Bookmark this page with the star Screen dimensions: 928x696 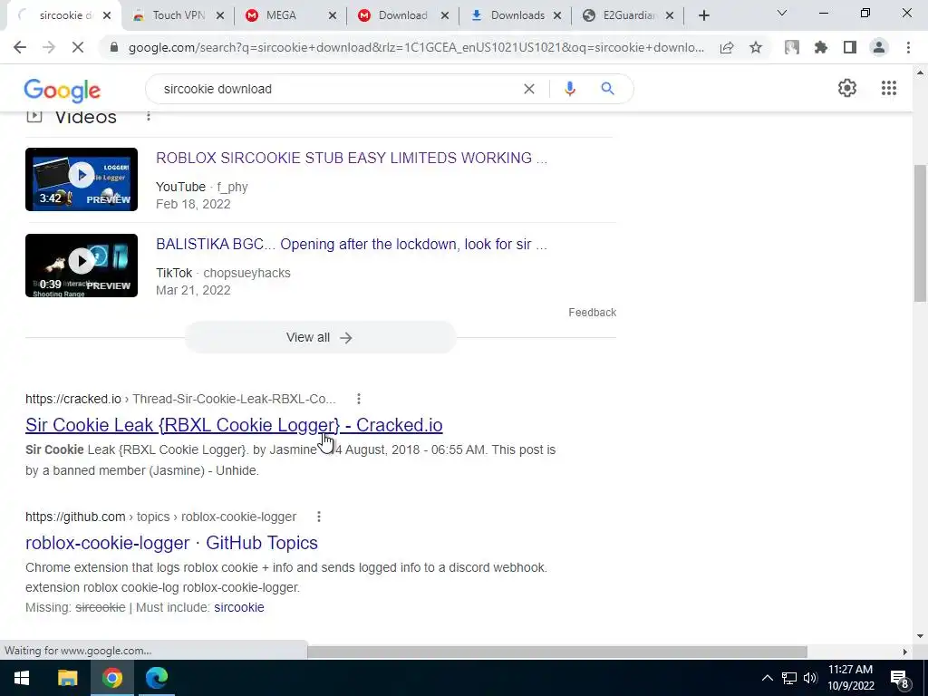756,47
